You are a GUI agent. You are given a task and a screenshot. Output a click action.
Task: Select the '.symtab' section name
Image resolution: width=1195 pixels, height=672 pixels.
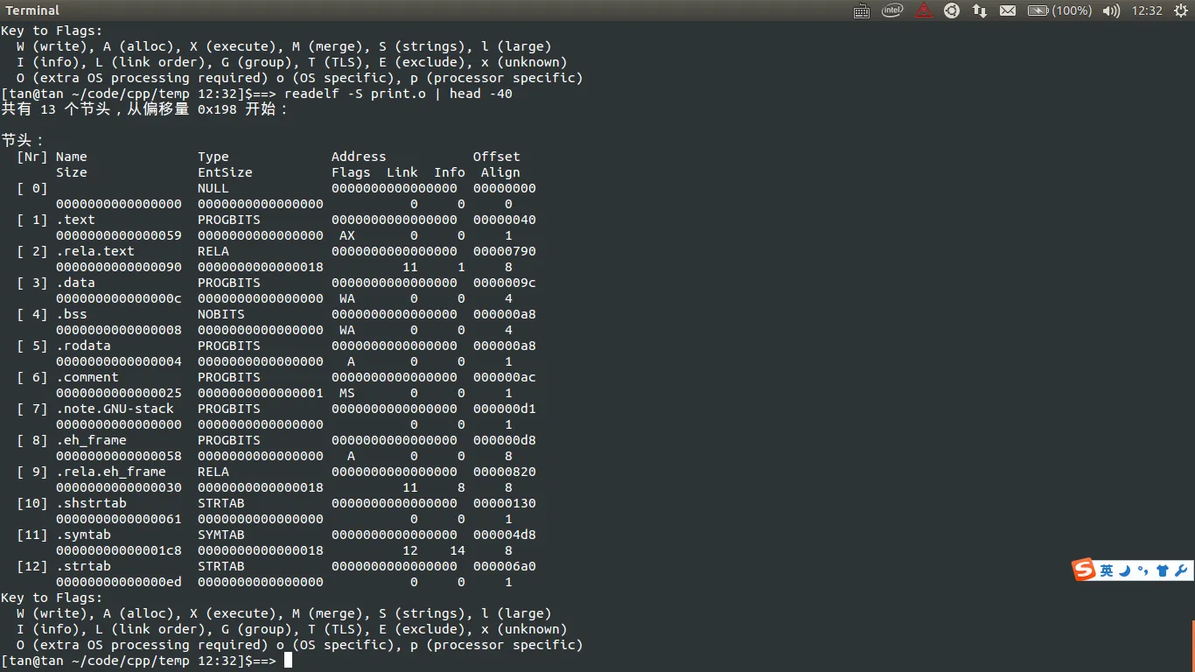[x=83, y=535]
